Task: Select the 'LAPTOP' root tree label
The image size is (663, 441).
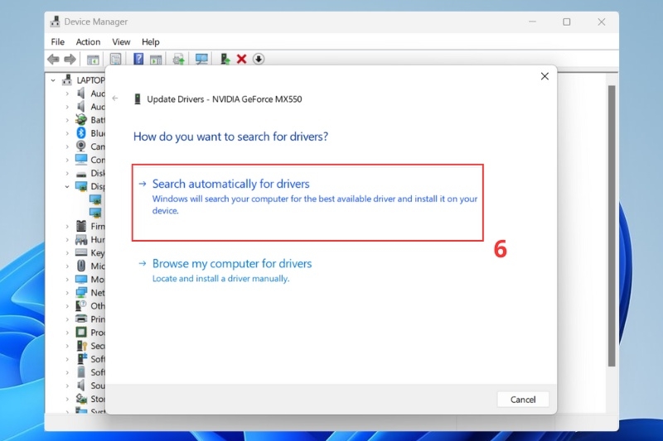Action: (90, 79)
